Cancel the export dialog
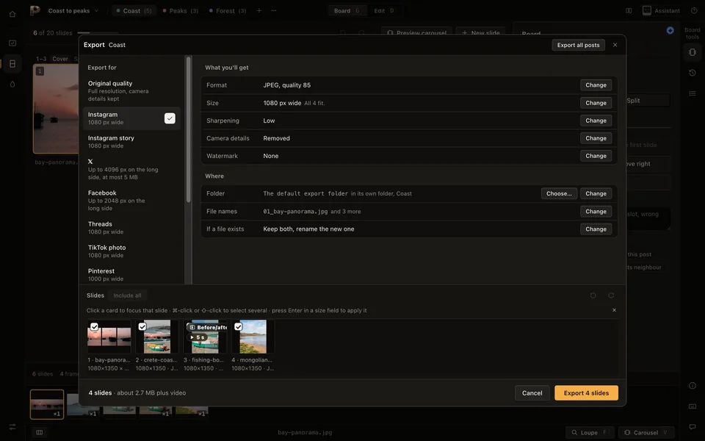This screenshot has height=441, width=705. coord(532,392)
